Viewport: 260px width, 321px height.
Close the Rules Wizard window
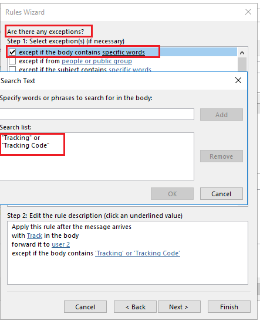pos(248,12)
